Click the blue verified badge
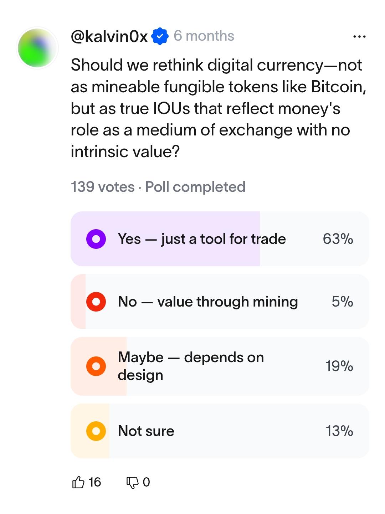The width and height of the screenshot is (385, 514). coord(160,36)
